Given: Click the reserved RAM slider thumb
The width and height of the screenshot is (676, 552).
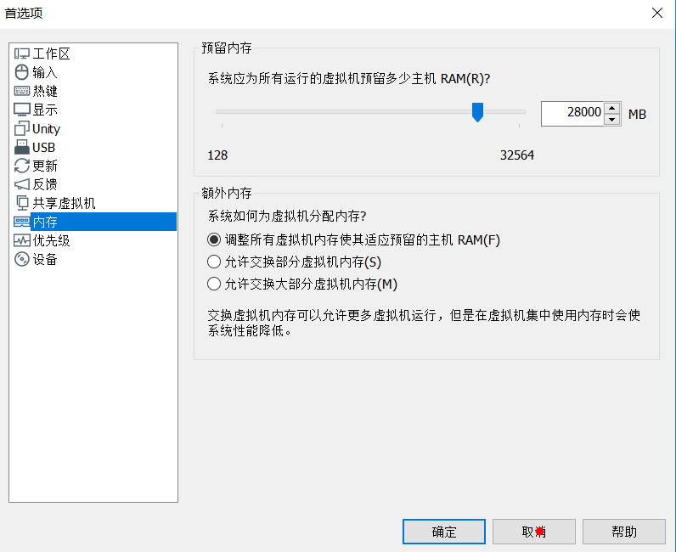Looking at the screenshot, I should coord(477,112).
